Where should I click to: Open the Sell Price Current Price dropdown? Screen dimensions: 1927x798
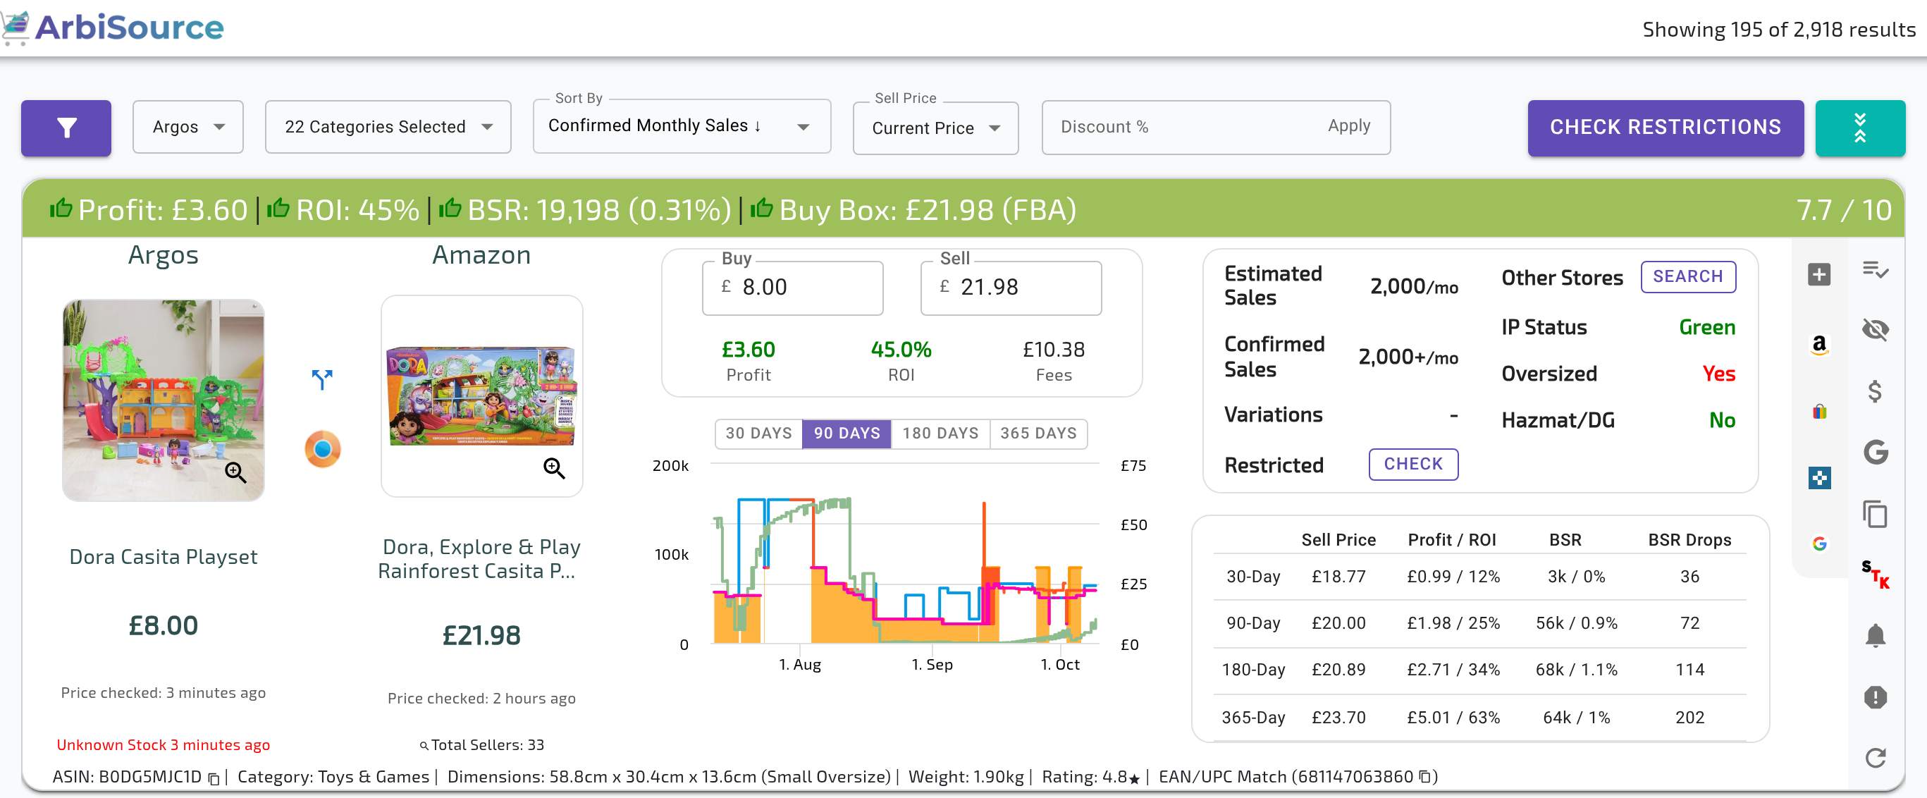(x=935, y=128)
